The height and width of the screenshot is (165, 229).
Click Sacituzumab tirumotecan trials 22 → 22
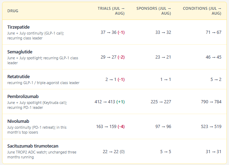[x=110, y=152]
